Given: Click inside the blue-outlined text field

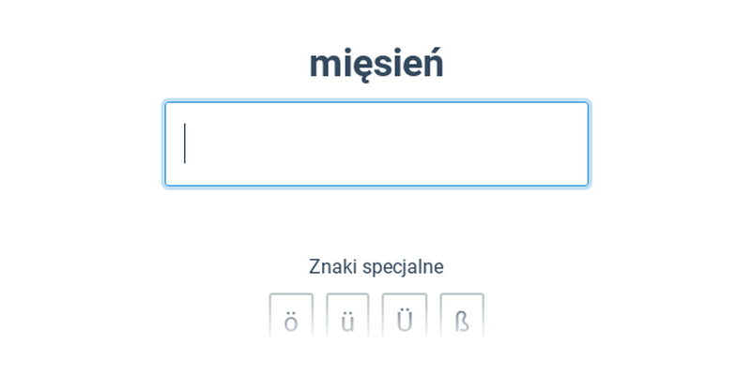Looking at the screenshot, I should [x=376, y=144].
